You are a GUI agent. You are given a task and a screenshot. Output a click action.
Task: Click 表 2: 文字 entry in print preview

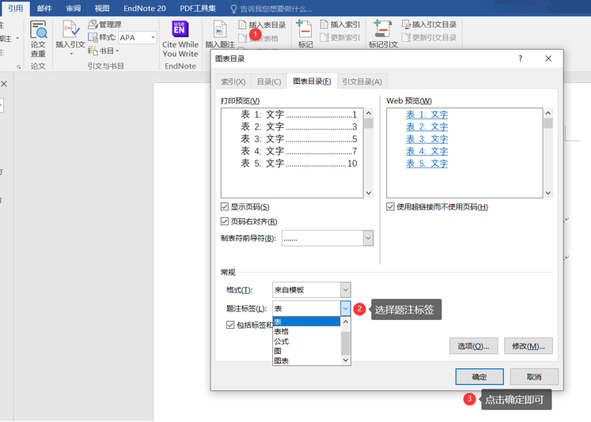click(x=299, y=126)
